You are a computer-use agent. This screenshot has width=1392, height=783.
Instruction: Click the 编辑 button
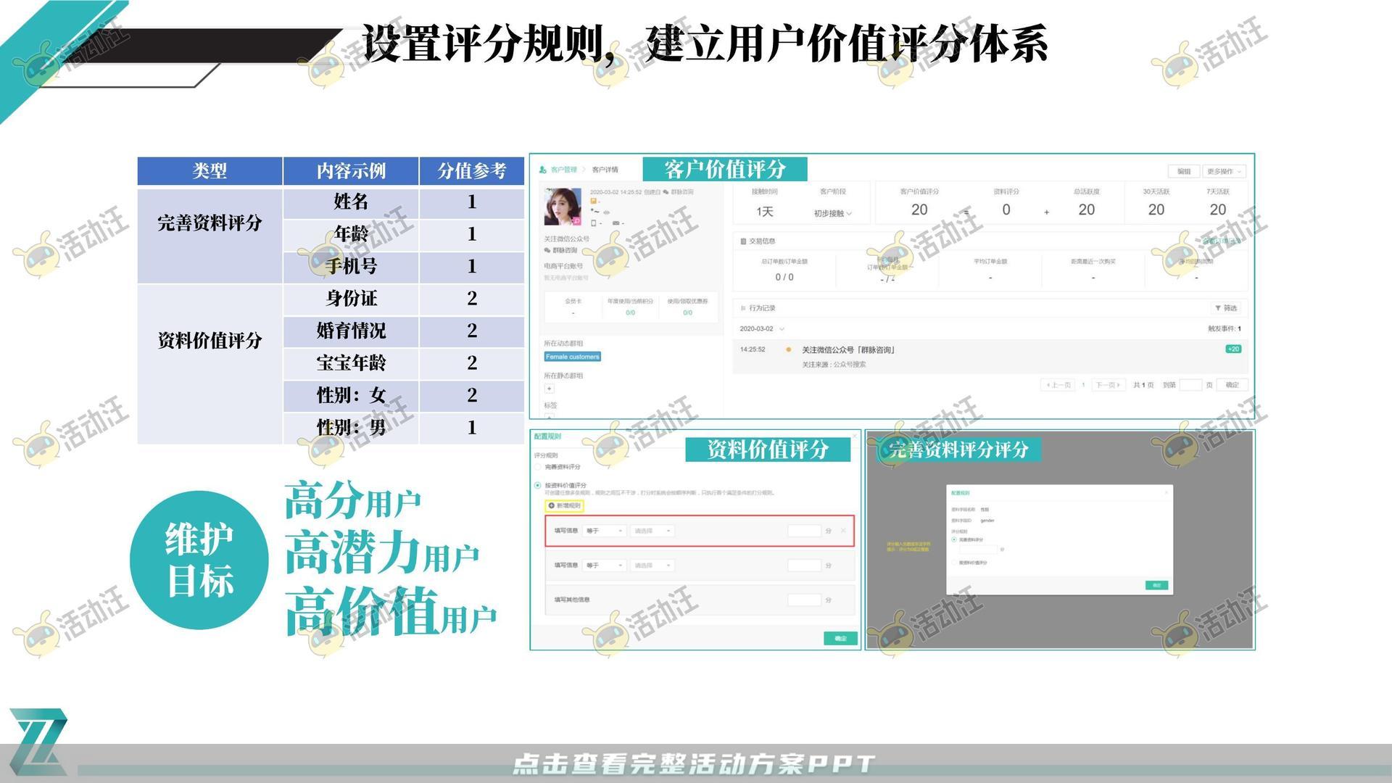coord(1184,171)
